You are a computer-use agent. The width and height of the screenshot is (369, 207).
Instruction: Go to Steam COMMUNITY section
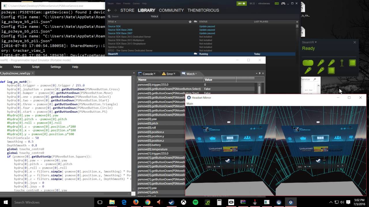(171, 10)
